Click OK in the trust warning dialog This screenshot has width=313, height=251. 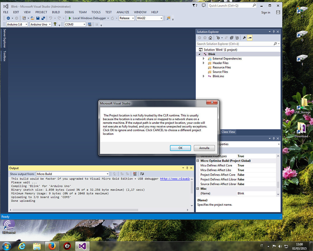(x=180, y=148)
